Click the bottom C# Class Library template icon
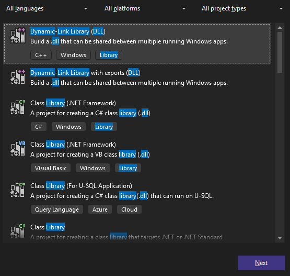290x276 pixels. [x=18, y=231]
